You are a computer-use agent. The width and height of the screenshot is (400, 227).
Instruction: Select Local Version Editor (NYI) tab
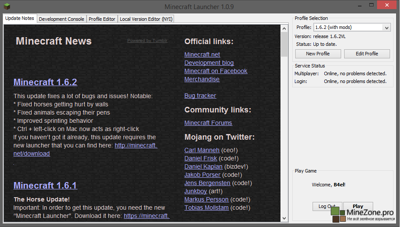(146, 19)
